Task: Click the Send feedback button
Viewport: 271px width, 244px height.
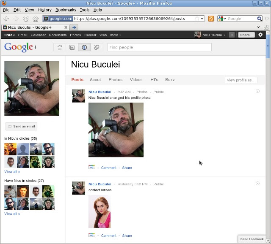Action: click(252, 239)
